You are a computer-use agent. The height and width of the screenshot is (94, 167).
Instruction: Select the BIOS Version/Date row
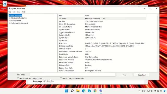pyautogui.click(x=102, y=46)
